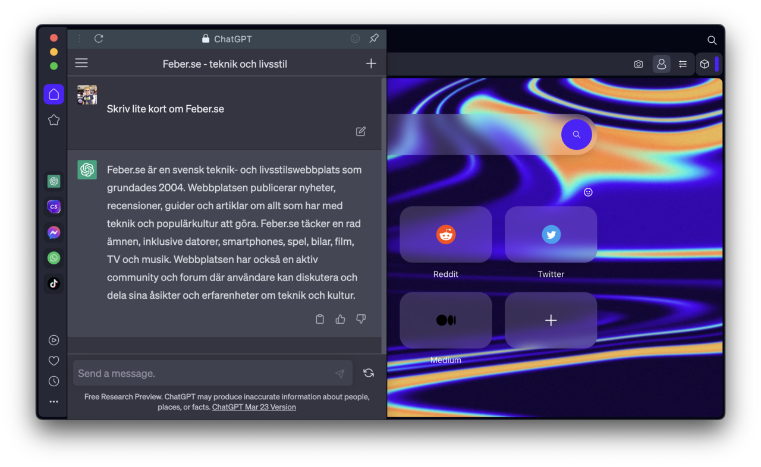
Task: Open the Twitter speed dial tile
Action: pyautogui.click(x=551, y=235)
